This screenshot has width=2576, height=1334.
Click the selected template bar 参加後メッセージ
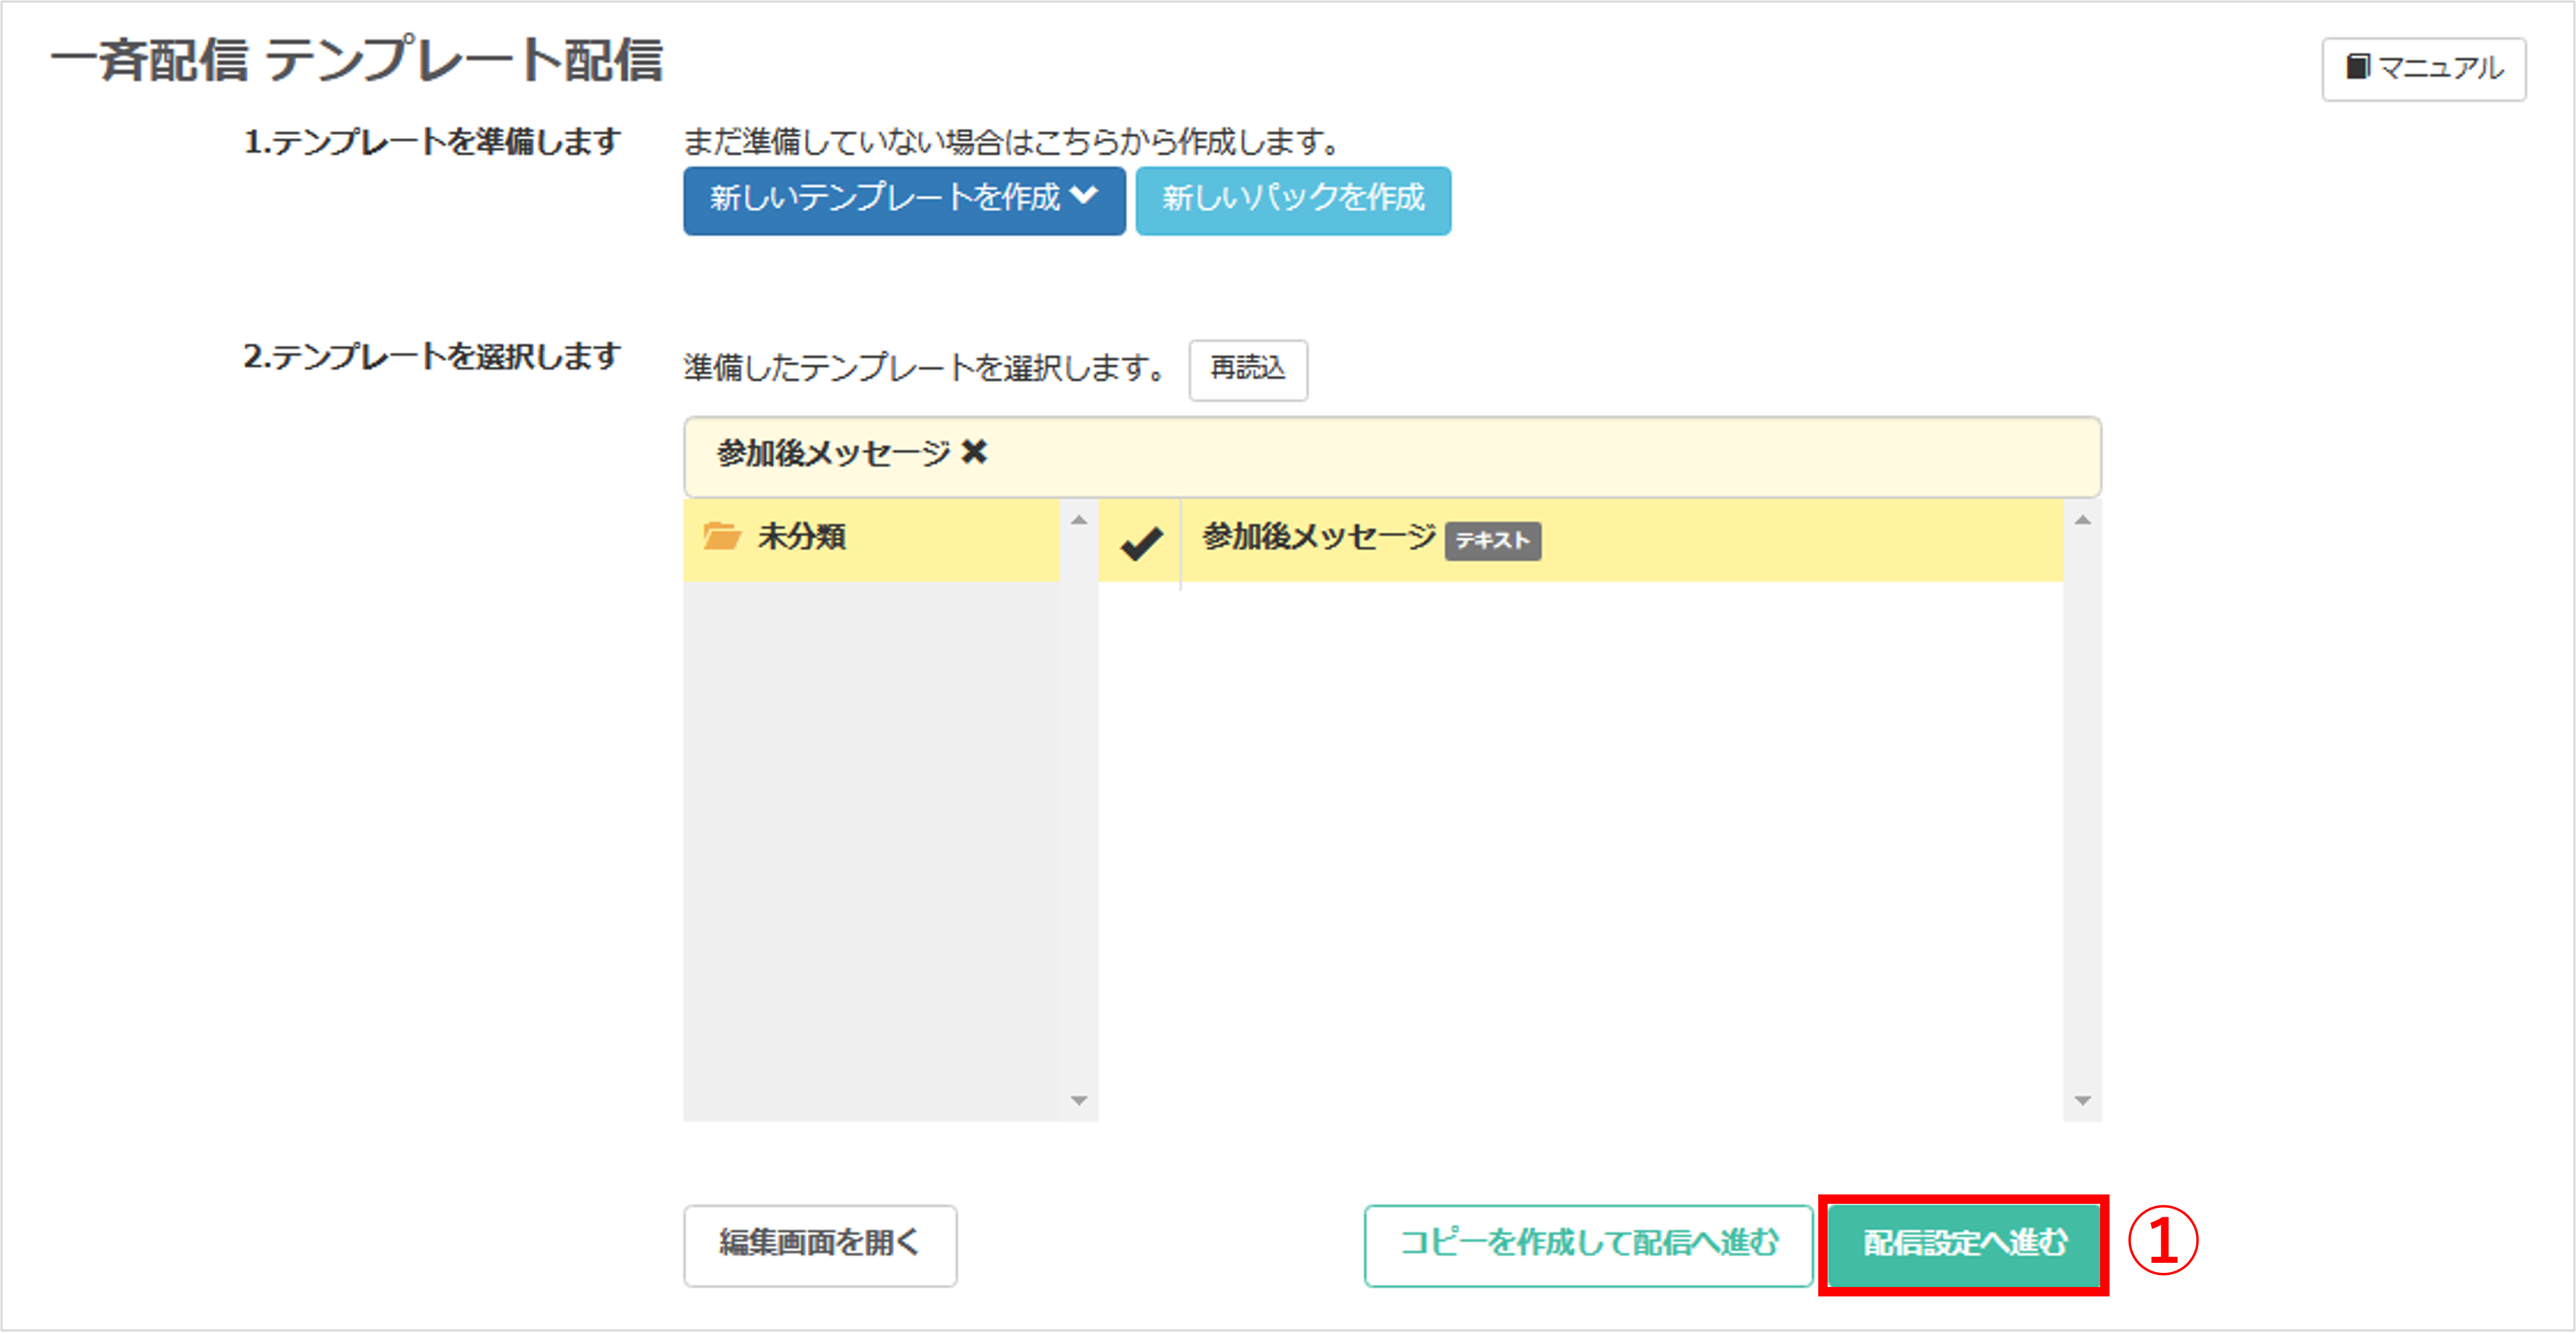point(1392,456)
